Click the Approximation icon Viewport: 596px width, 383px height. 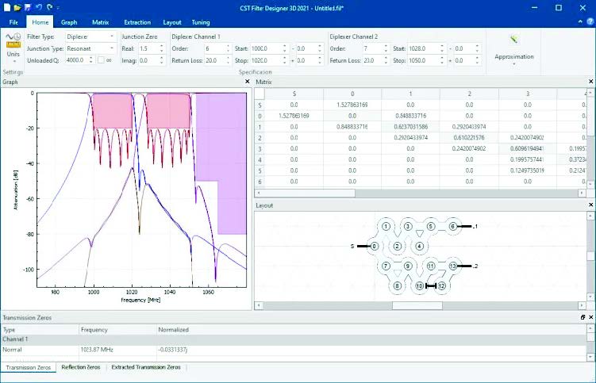point(514,39)
